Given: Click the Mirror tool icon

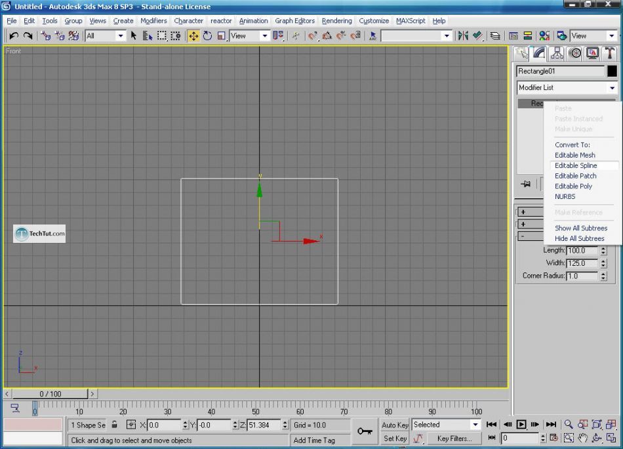Looking at the screenshot, I should [463, 36].
